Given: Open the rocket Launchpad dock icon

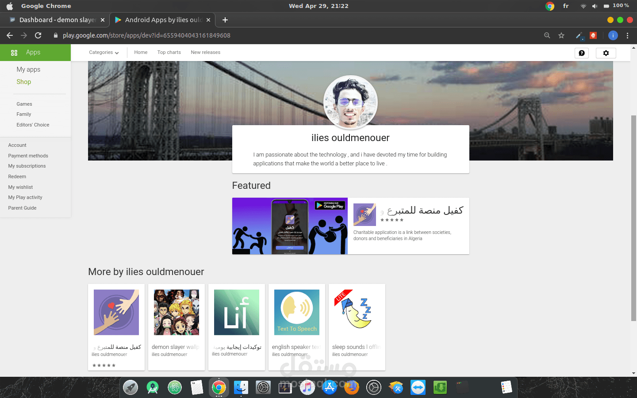Looking at the screenshot, I should point(130,387).
